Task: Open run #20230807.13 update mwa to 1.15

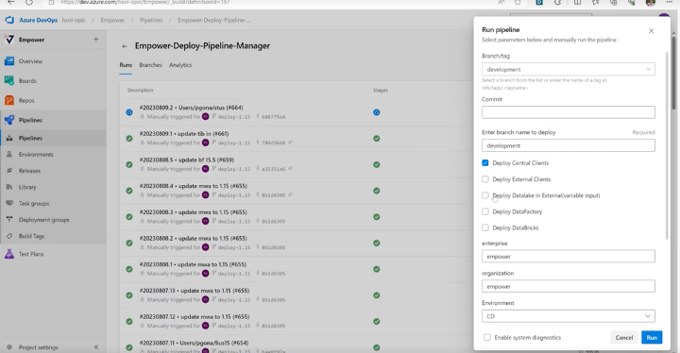Action: click(x=195, y=291)
